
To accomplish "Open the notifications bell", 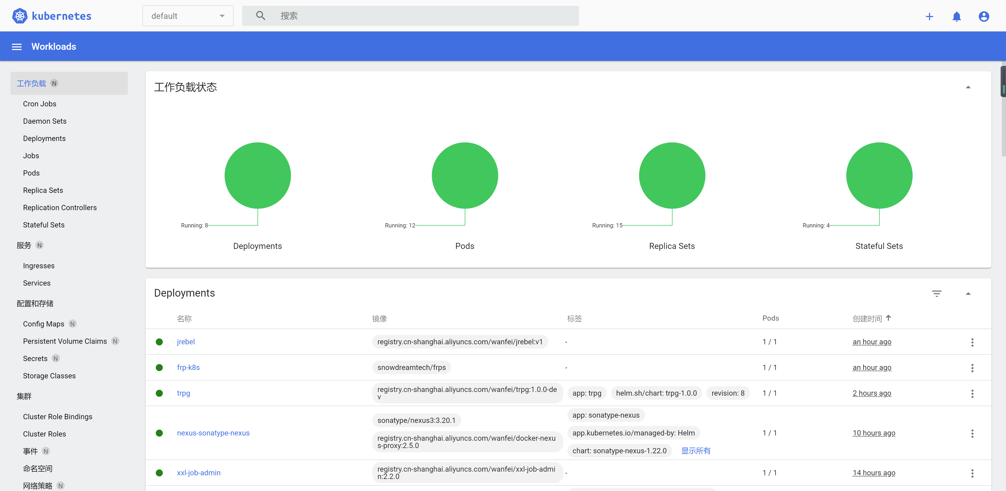I will (x=956, y=17).
